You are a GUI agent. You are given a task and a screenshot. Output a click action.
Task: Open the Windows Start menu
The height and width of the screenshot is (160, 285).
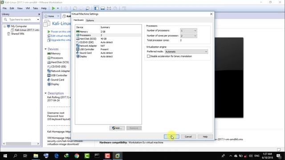point(5,156)
